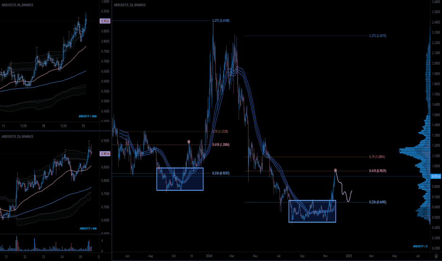Viewport: 442px width, 261px height.
Task: Click the Aug label on the daily time axis
Action: pyautogui.click(x=150, y=256)
